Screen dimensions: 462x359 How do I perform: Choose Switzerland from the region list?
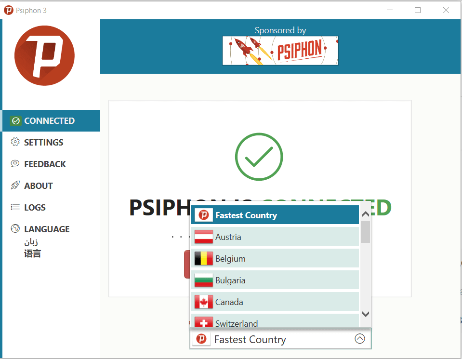(x=275, y=321)
